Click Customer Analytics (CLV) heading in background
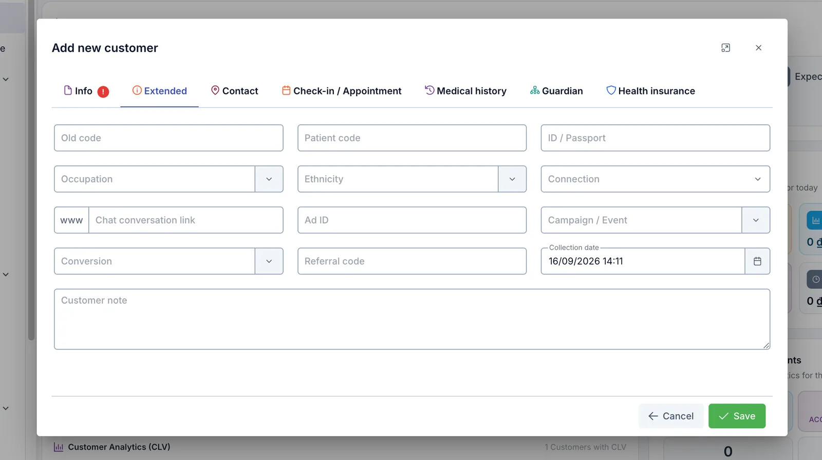The height and width of the screenshot is (460, 822). coord(119,447)
